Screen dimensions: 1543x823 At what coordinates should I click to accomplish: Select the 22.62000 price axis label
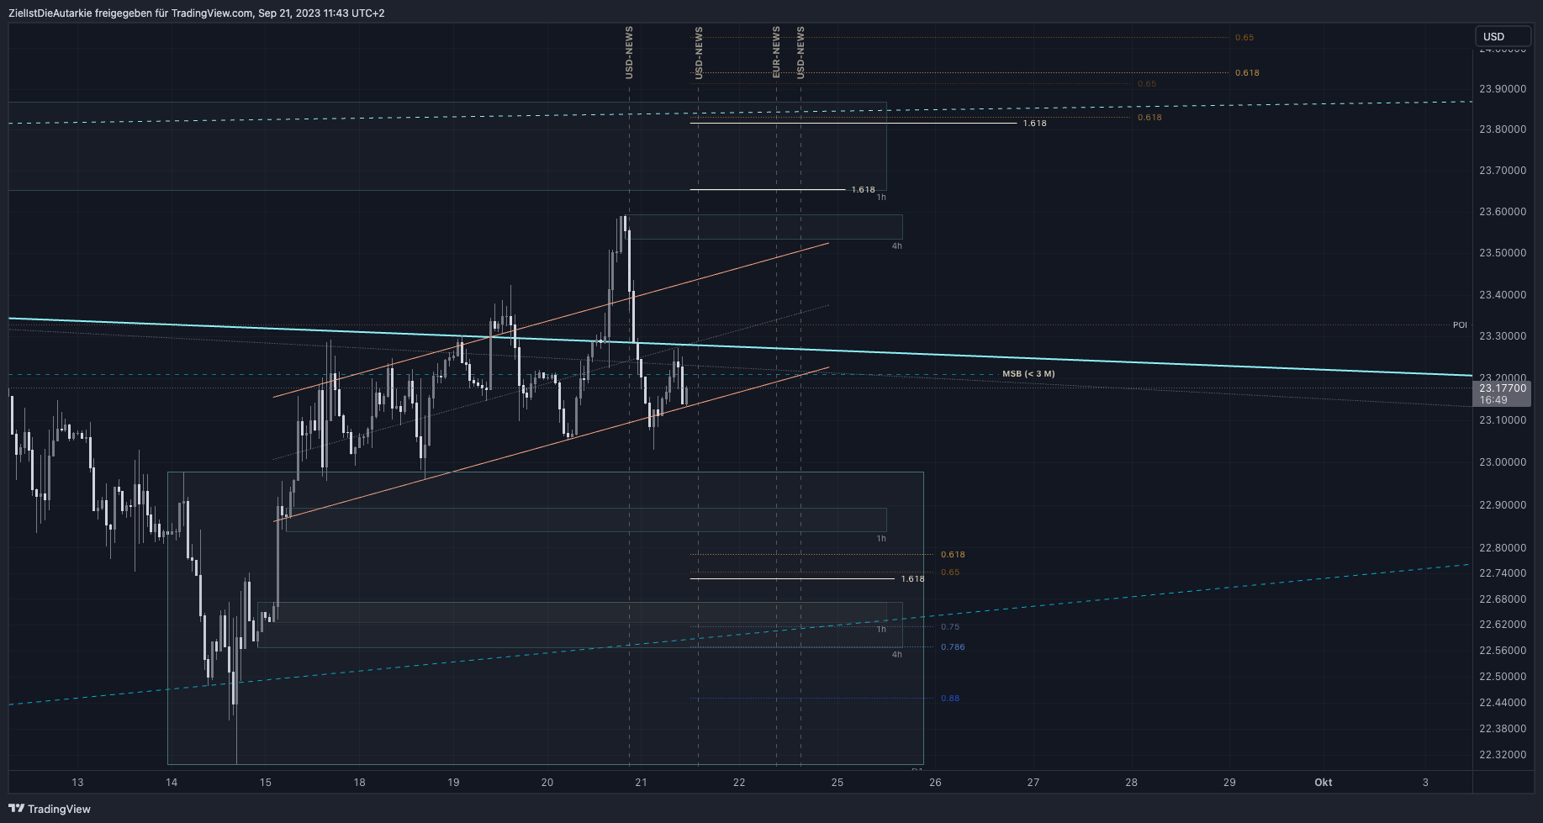(1503, 624)
